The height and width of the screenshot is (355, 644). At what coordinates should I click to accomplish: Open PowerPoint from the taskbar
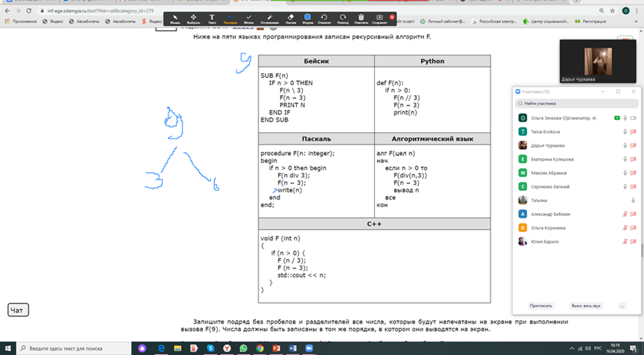[276, 348]
